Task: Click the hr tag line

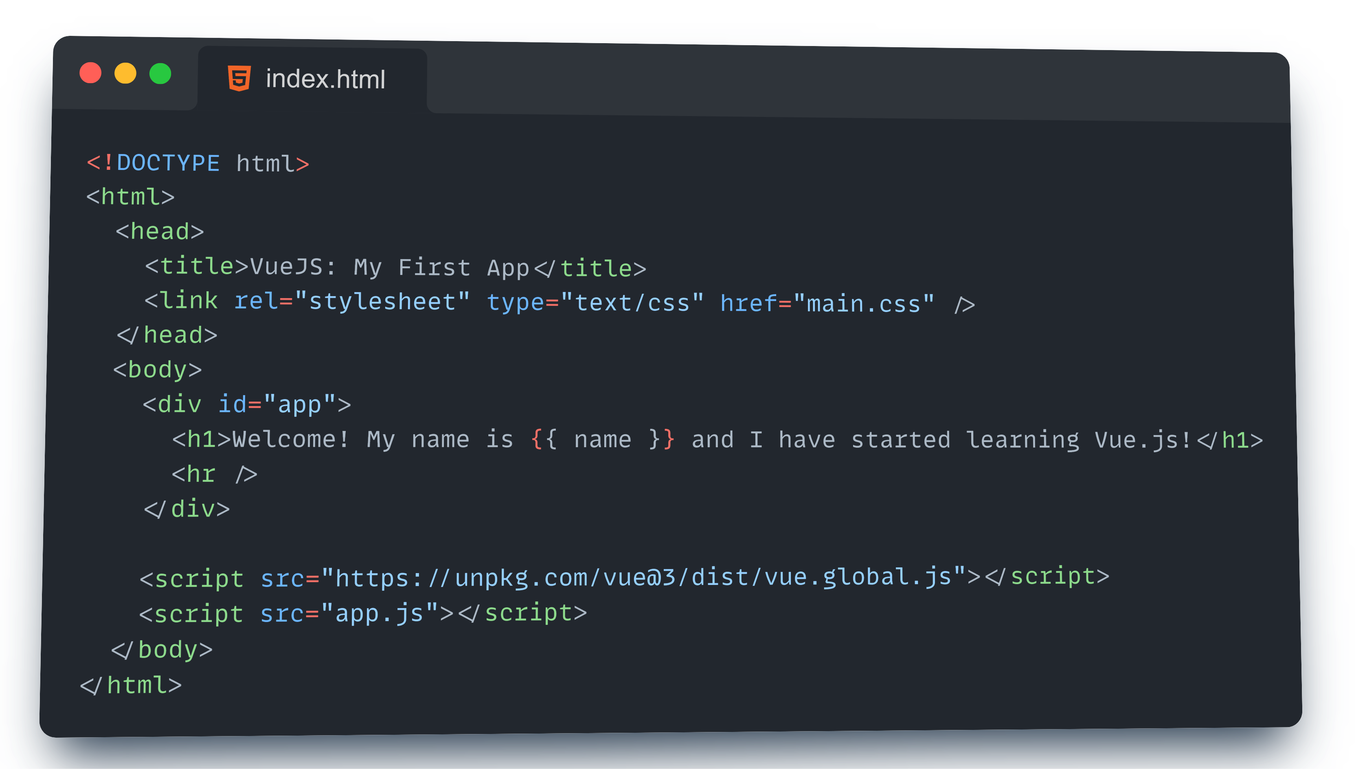Action: click(x=214, y=474)
